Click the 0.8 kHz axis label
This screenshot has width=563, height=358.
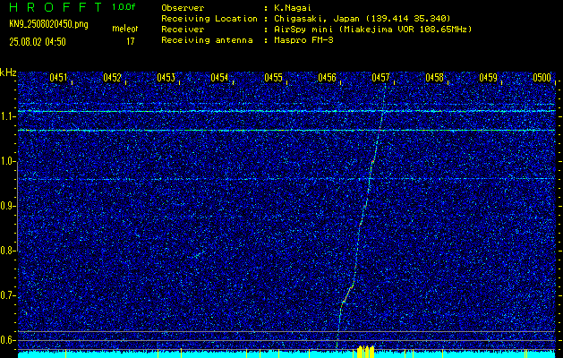point(7,251)
